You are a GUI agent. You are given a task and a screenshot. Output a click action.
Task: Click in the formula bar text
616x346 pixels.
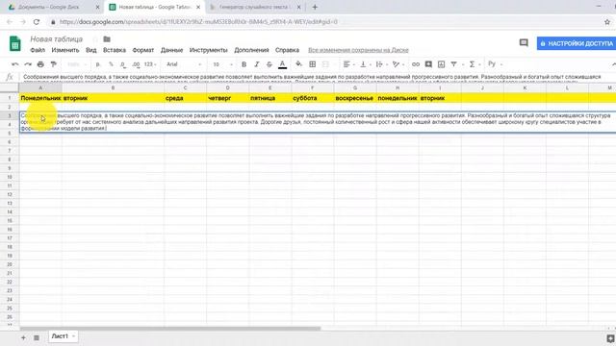point(312,77)
